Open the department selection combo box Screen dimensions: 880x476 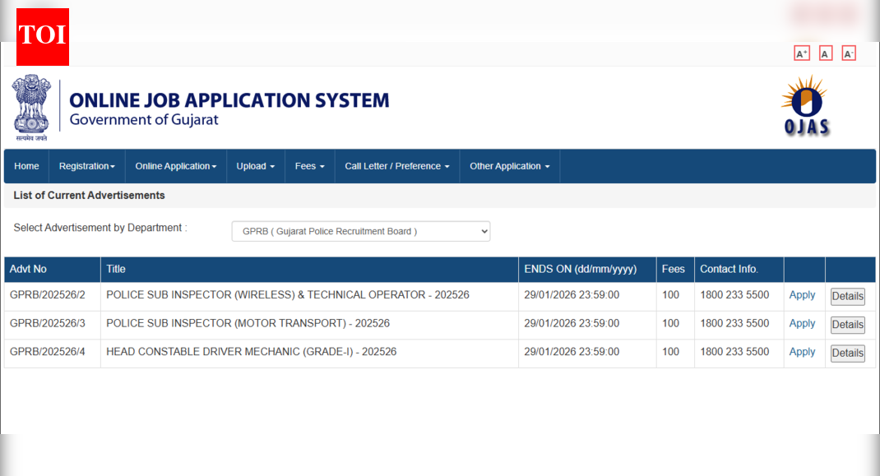(360, 231)
